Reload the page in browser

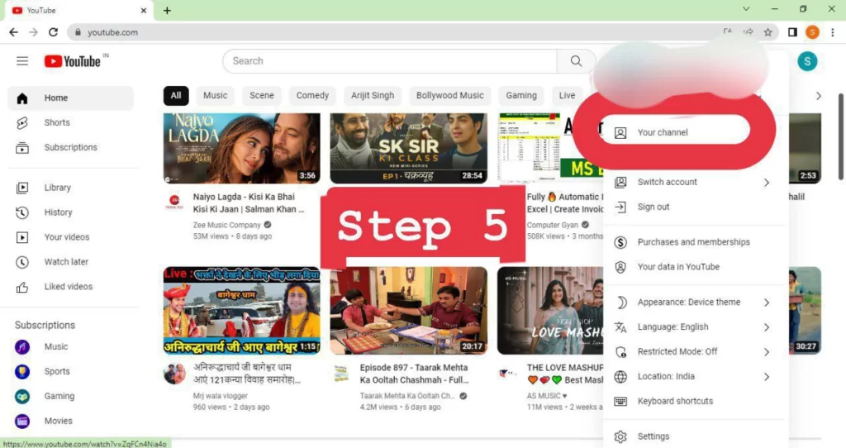coord(53,32)
